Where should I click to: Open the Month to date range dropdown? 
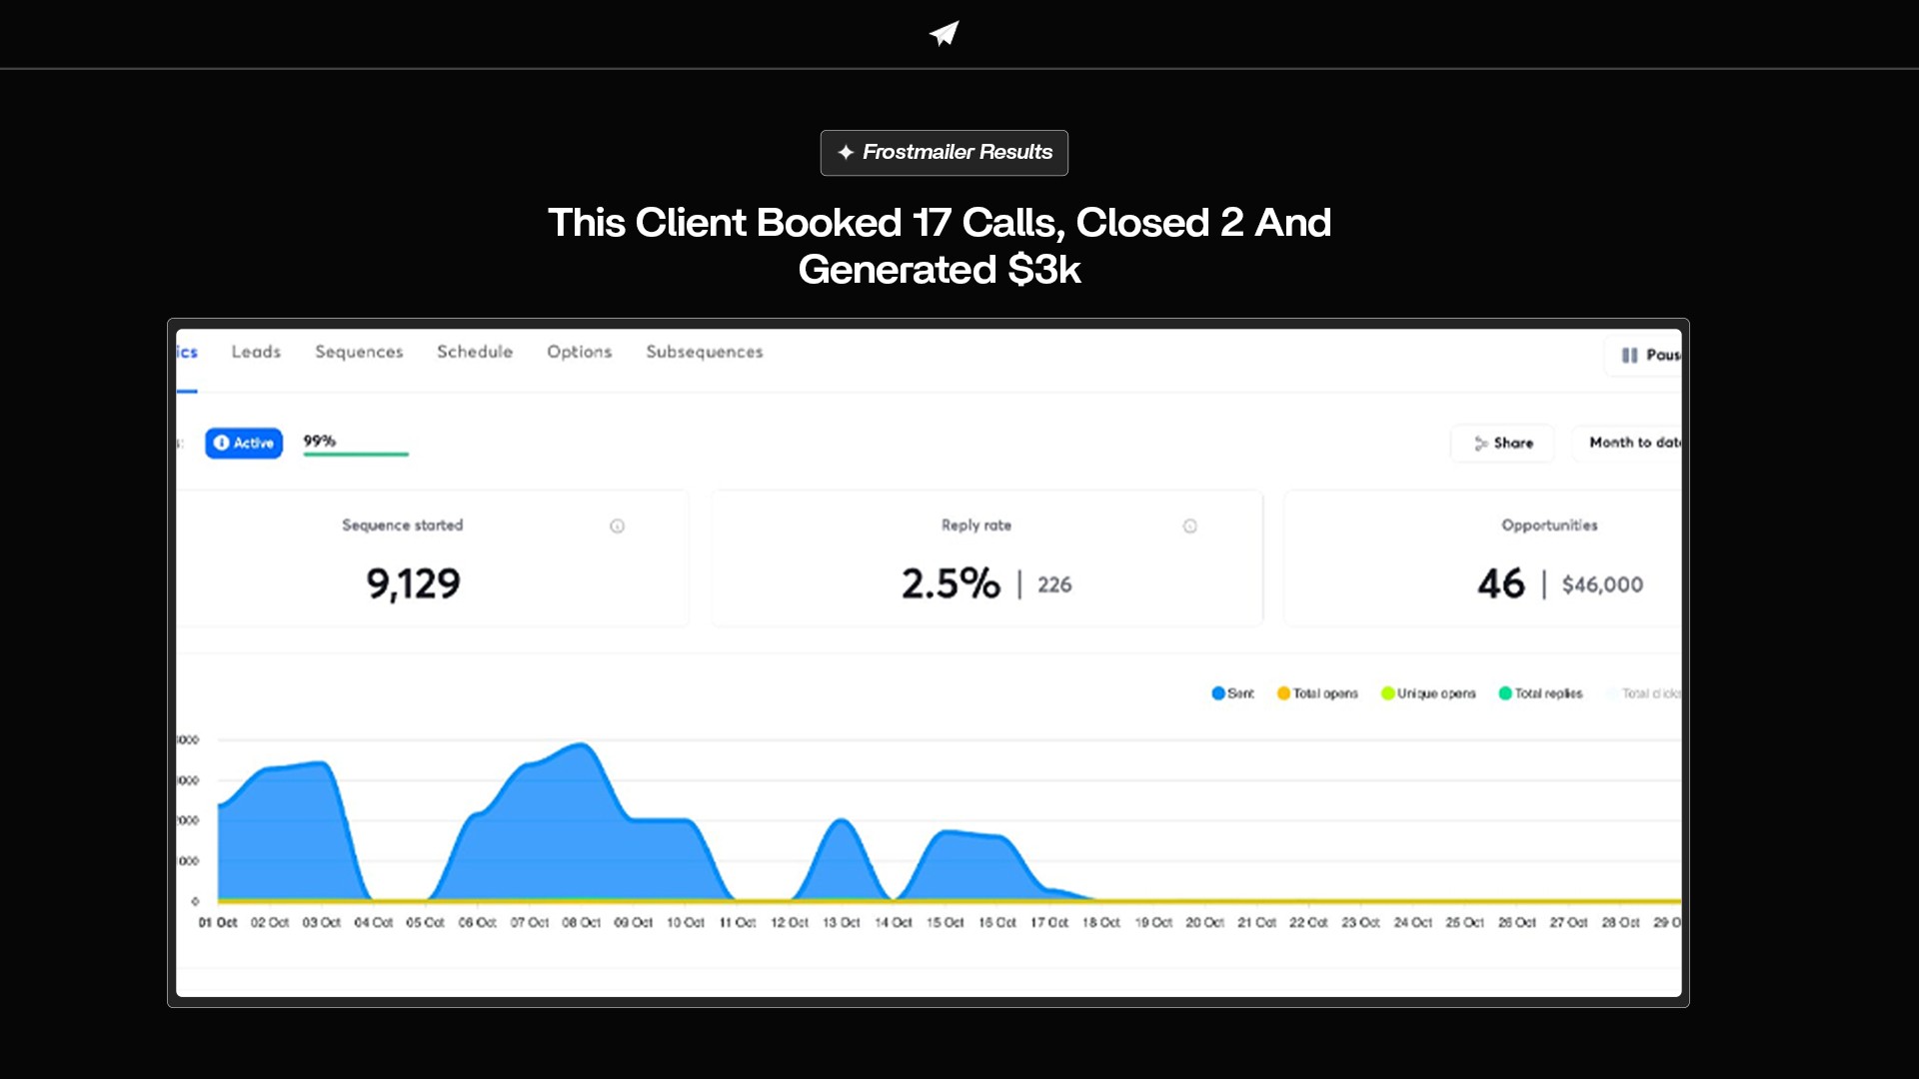pos(1631,443)
